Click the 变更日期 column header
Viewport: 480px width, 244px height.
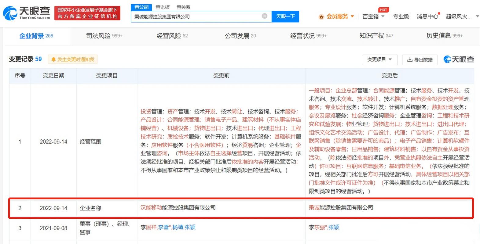tap(53, 76)
